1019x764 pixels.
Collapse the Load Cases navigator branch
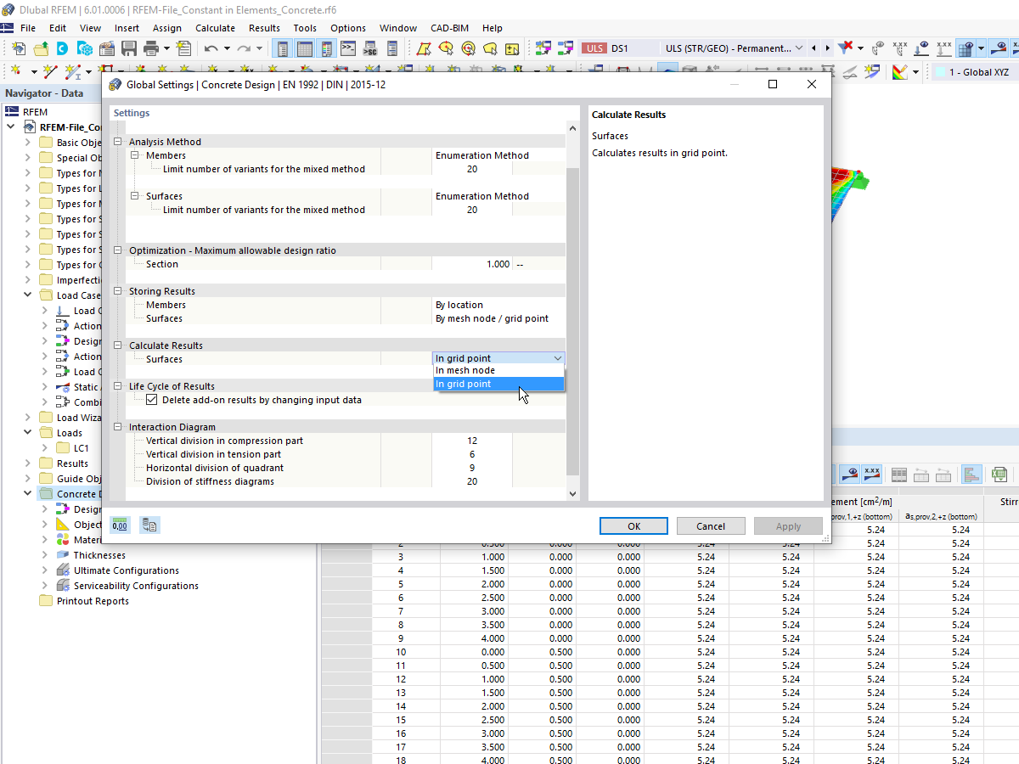click(25, 295)
